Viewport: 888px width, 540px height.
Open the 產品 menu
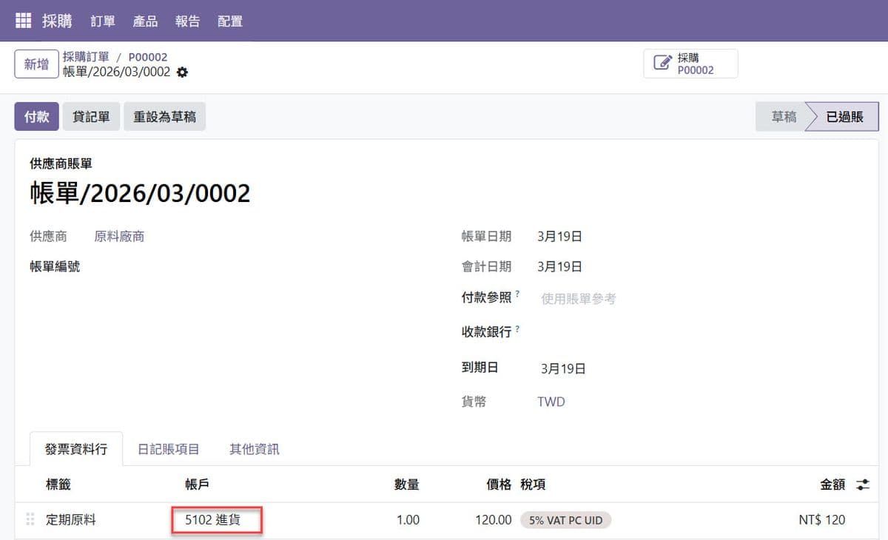coord(145,21)
